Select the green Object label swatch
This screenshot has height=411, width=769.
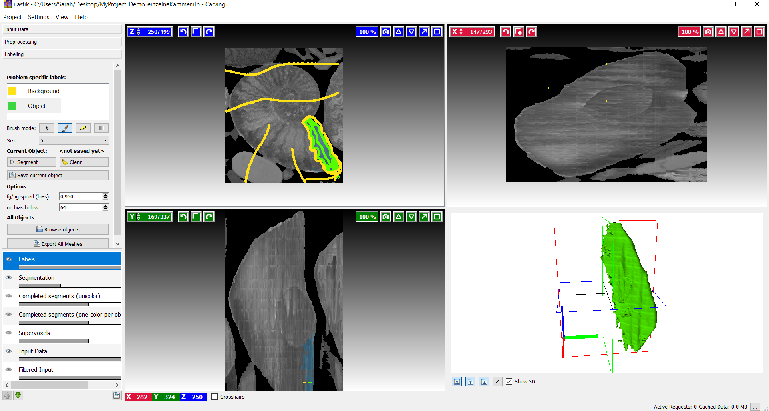click(12, 106)
